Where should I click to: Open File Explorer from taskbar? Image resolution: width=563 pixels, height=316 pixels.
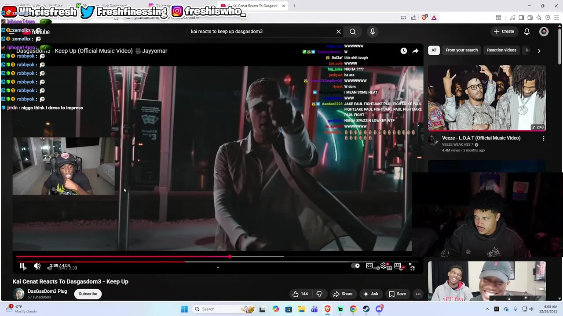pyautogui.click(x=301, y=309)
